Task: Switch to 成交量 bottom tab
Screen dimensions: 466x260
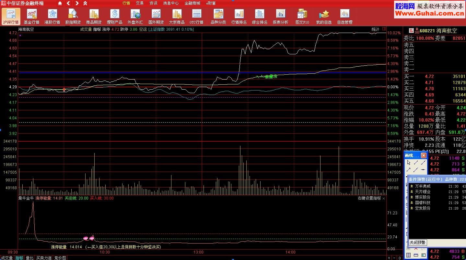Action: click(6, 258)
